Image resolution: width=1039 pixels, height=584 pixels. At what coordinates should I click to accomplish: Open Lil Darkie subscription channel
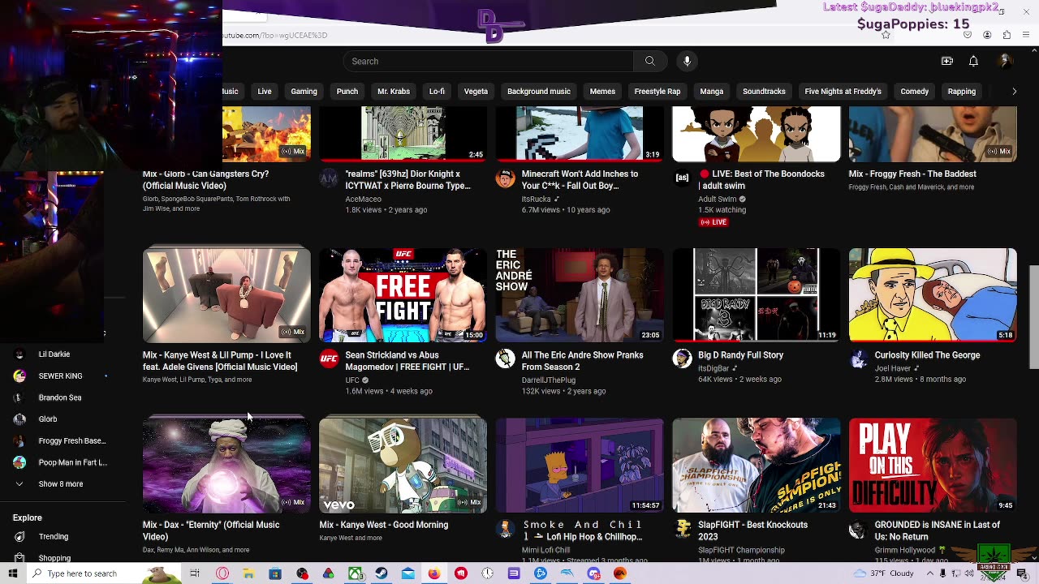54,354
